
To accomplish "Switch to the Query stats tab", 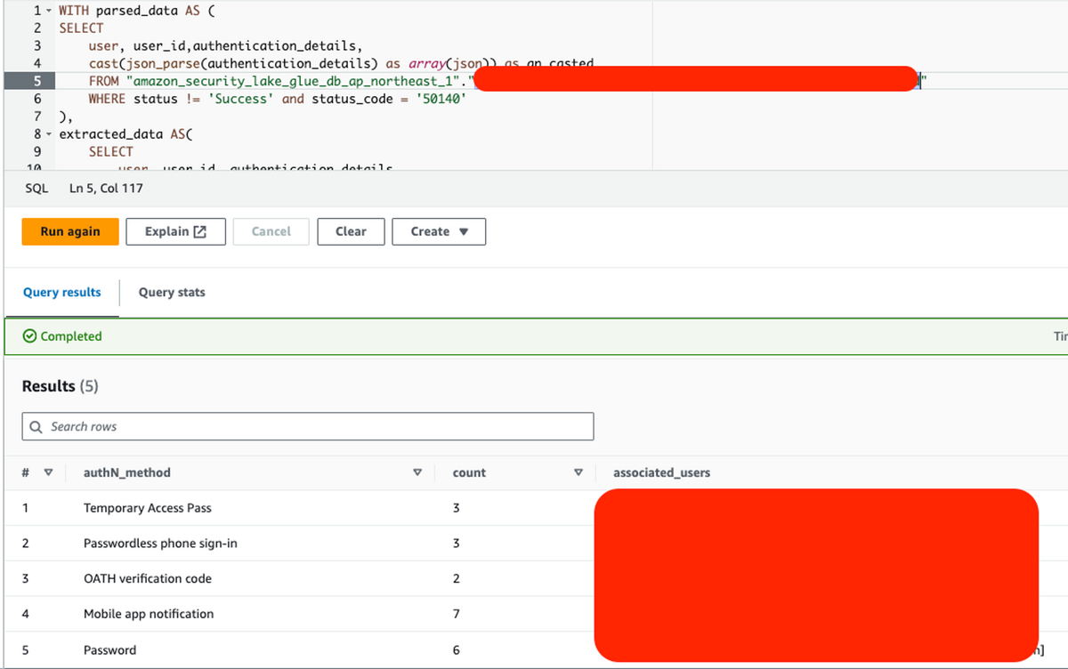I will [172, 292].
